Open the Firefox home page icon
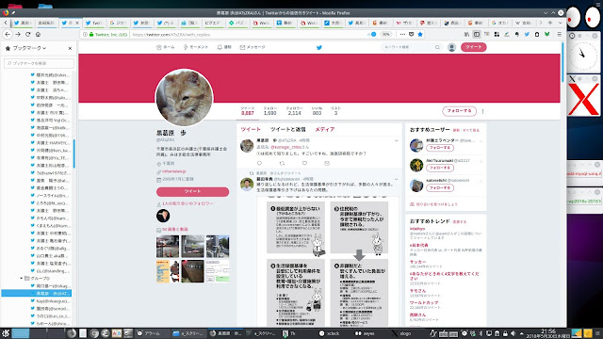 pos(38,34)
